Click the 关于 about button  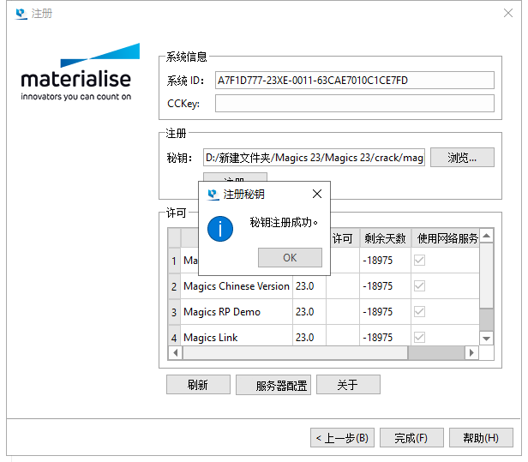(x=348, y=385)
